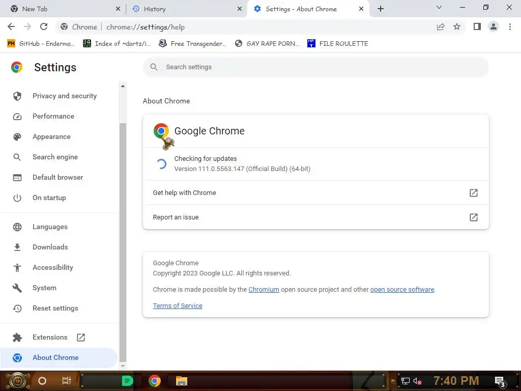The height and width of the screenshot is (391, 521).
Task: Open the browser side panel
Action: click(477, 26)
